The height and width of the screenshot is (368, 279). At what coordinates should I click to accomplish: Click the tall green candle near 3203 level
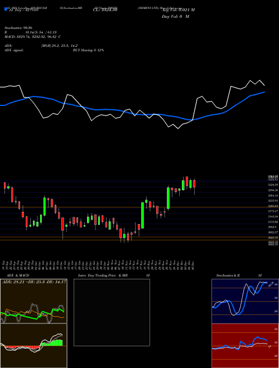142,215
